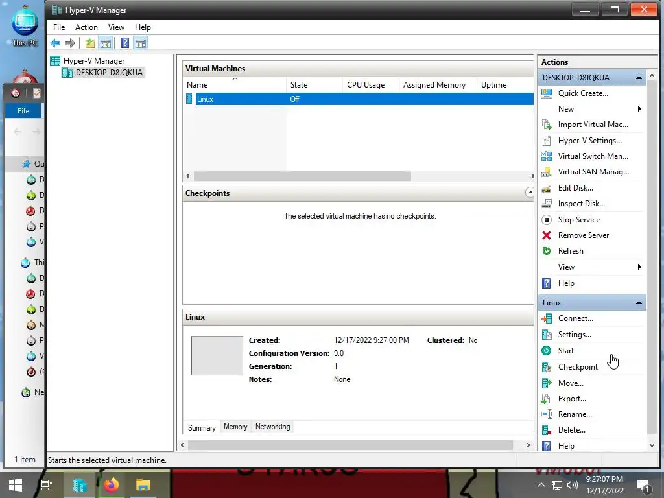Switch to the Memory tab

coord(235,427)
